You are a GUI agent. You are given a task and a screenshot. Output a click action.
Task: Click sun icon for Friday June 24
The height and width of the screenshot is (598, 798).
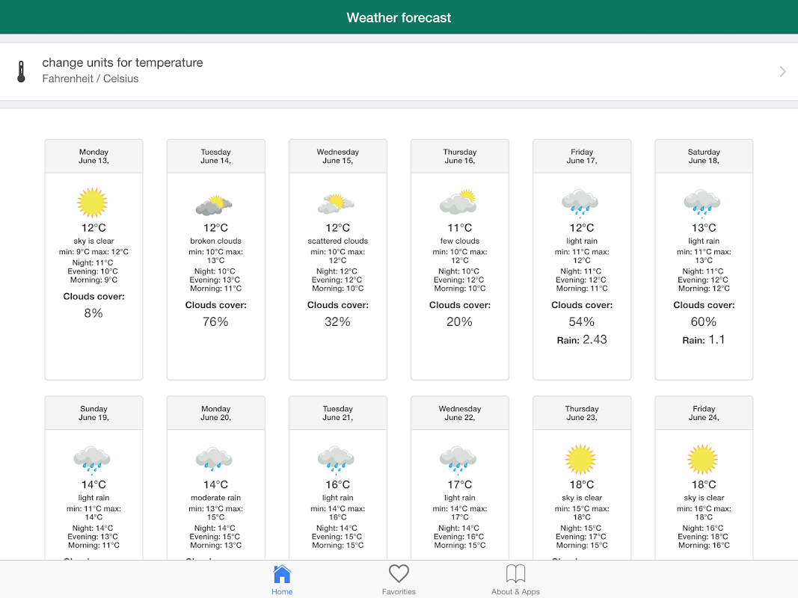(703, 459)
